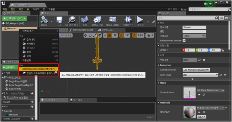The image size is (232, 122).
Task: Open SK_Blade_BlackKnight mesh dropdown
Action: [x=211, y=90]
